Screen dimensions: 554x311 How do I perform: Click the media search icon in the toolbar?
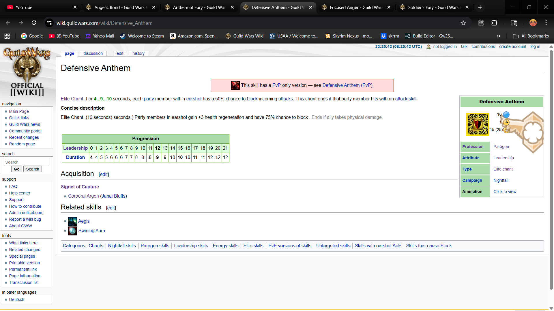[x=514, y=23]
